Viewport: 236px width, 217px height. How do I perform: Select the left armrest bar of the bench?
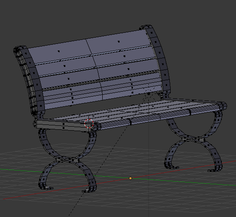63,126
